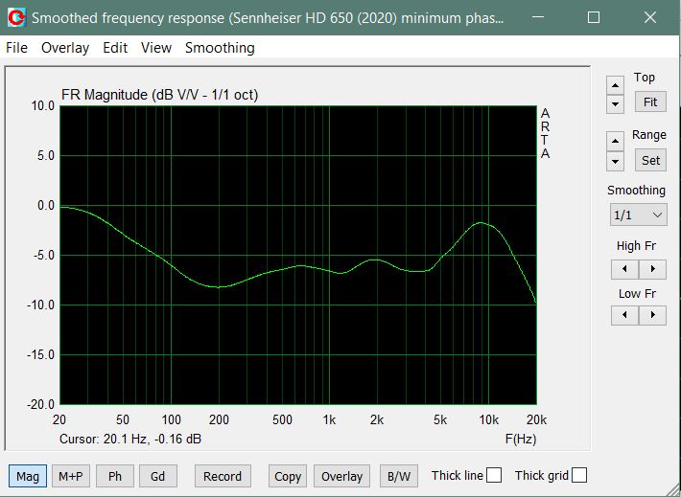Open the Smoothing menu in the menu bar
The image size is (681, 497).
220,48
